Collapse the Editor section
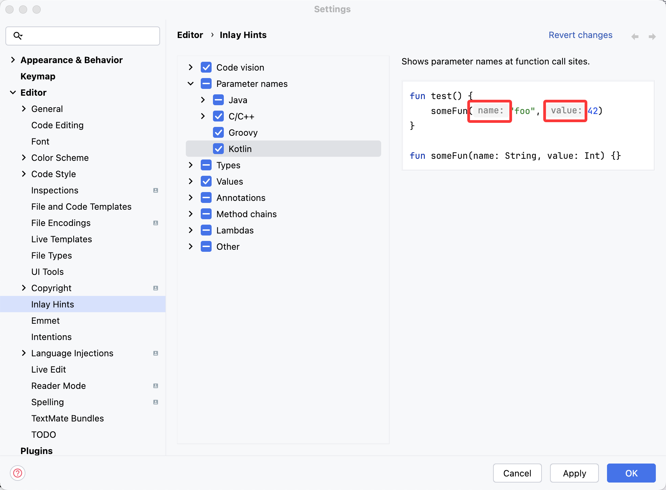666x490 pixels. pyautogui.click(x=13, y=92)
